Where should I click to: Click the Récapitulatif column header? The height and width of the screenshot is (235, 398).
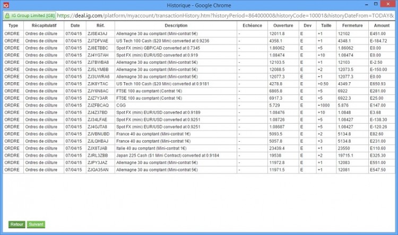click(44, 25)
